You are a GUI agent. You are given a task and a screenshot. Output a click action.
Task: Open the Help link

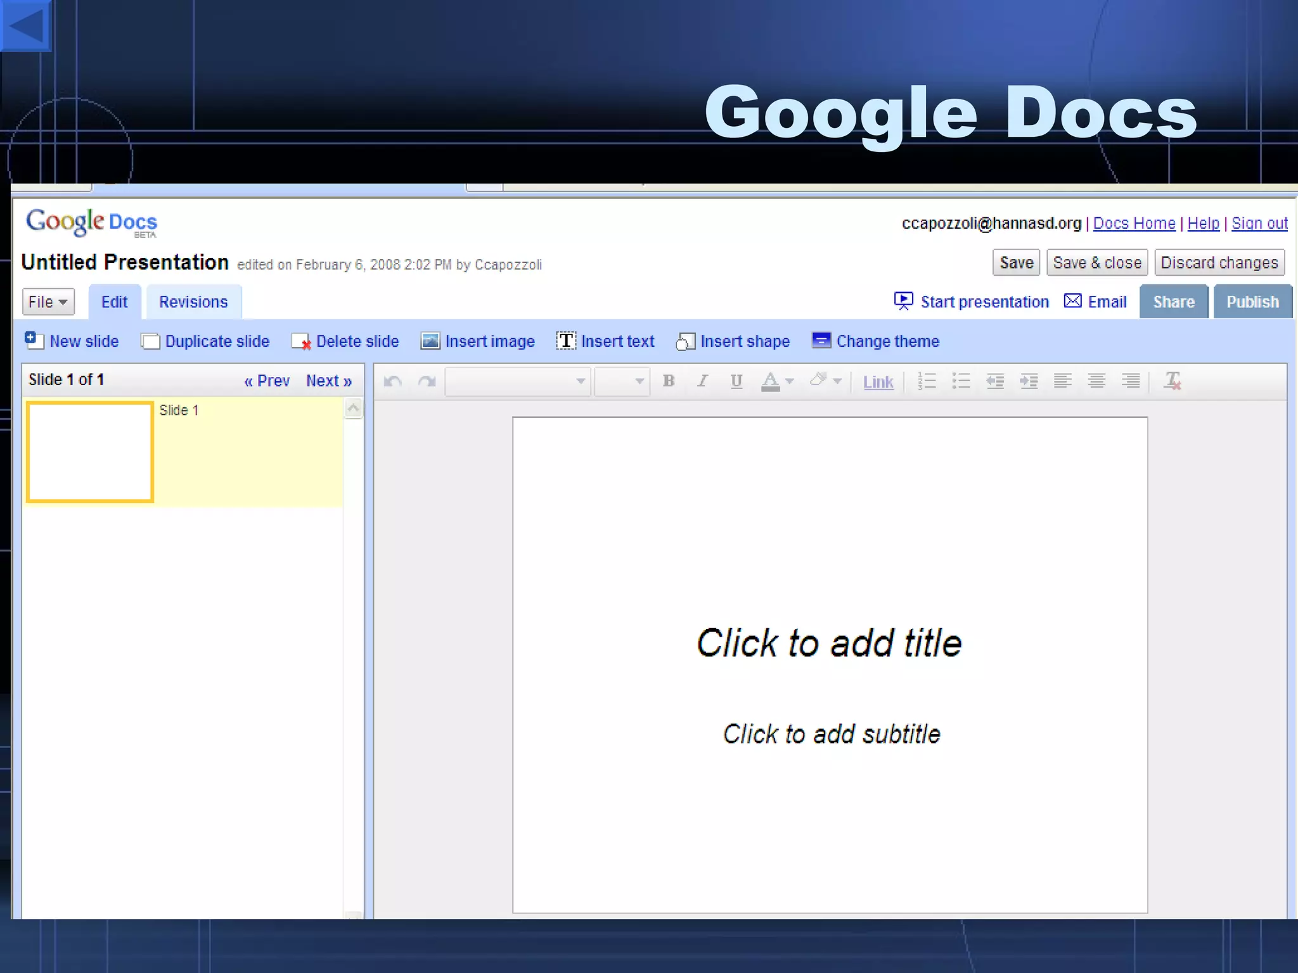pos(1203,223)
